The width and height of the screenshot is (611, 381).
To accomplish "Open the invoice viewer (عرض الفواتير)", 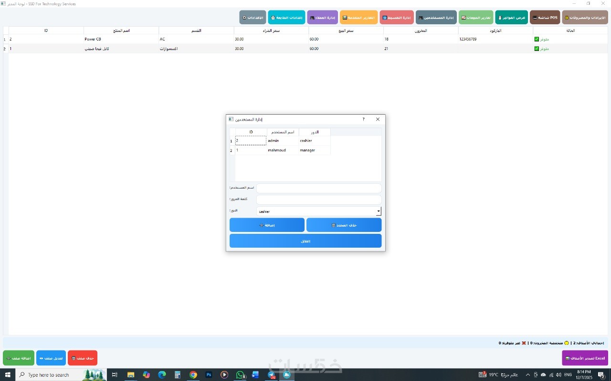I will pyautogui.click(x=511, y=18).
